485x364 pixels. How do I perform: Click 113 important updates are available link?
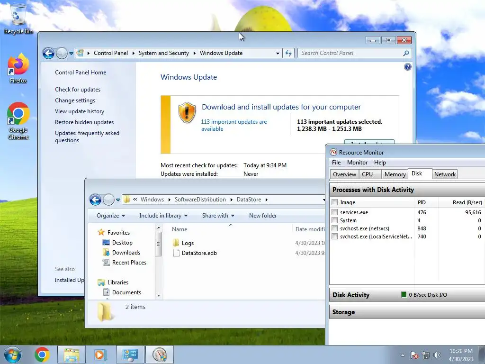pyautogui.click(x=234, y=125)
